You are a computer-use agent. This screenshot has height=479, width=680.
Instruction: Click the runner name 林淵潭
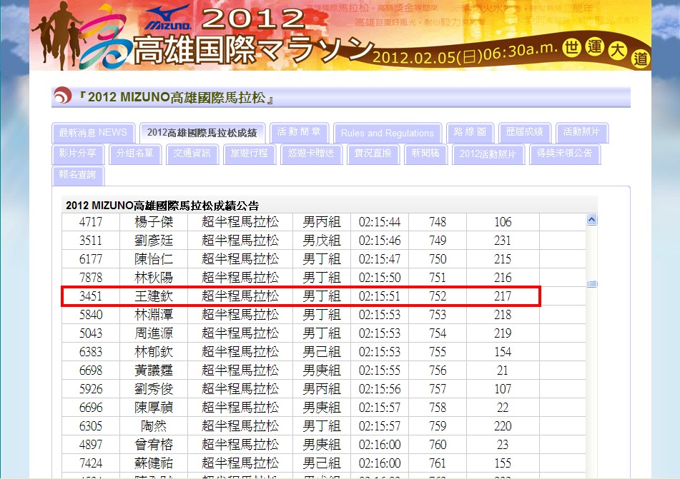click(x=154, y=315)
